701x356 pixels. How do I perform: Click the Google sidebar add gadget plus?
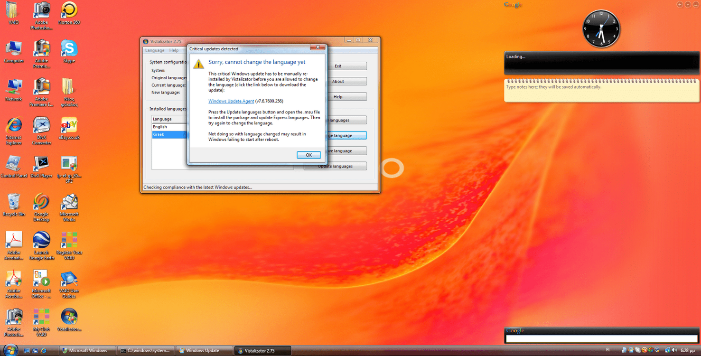tap(680, 4)
